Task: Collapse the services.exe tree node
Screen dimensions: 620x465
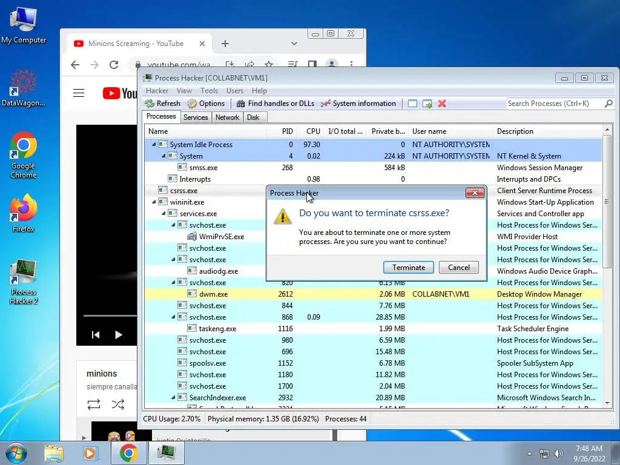Action: (163, 213)
